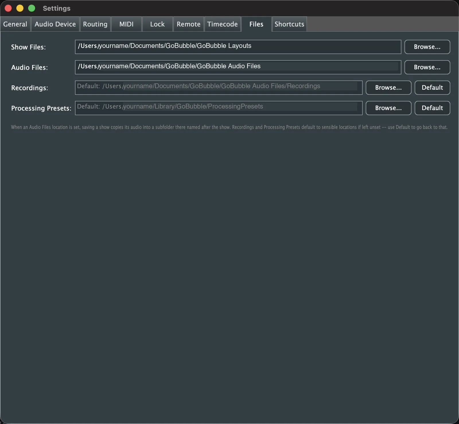
Task: Browse for Show Files folder
Action: pyautogui.click(x=427, y=47)
